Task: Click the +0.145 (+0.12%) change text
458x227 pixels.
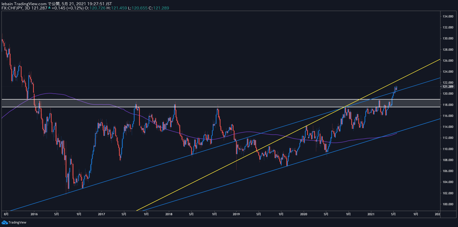Action: pyautogui.click(x=68, y=8)
